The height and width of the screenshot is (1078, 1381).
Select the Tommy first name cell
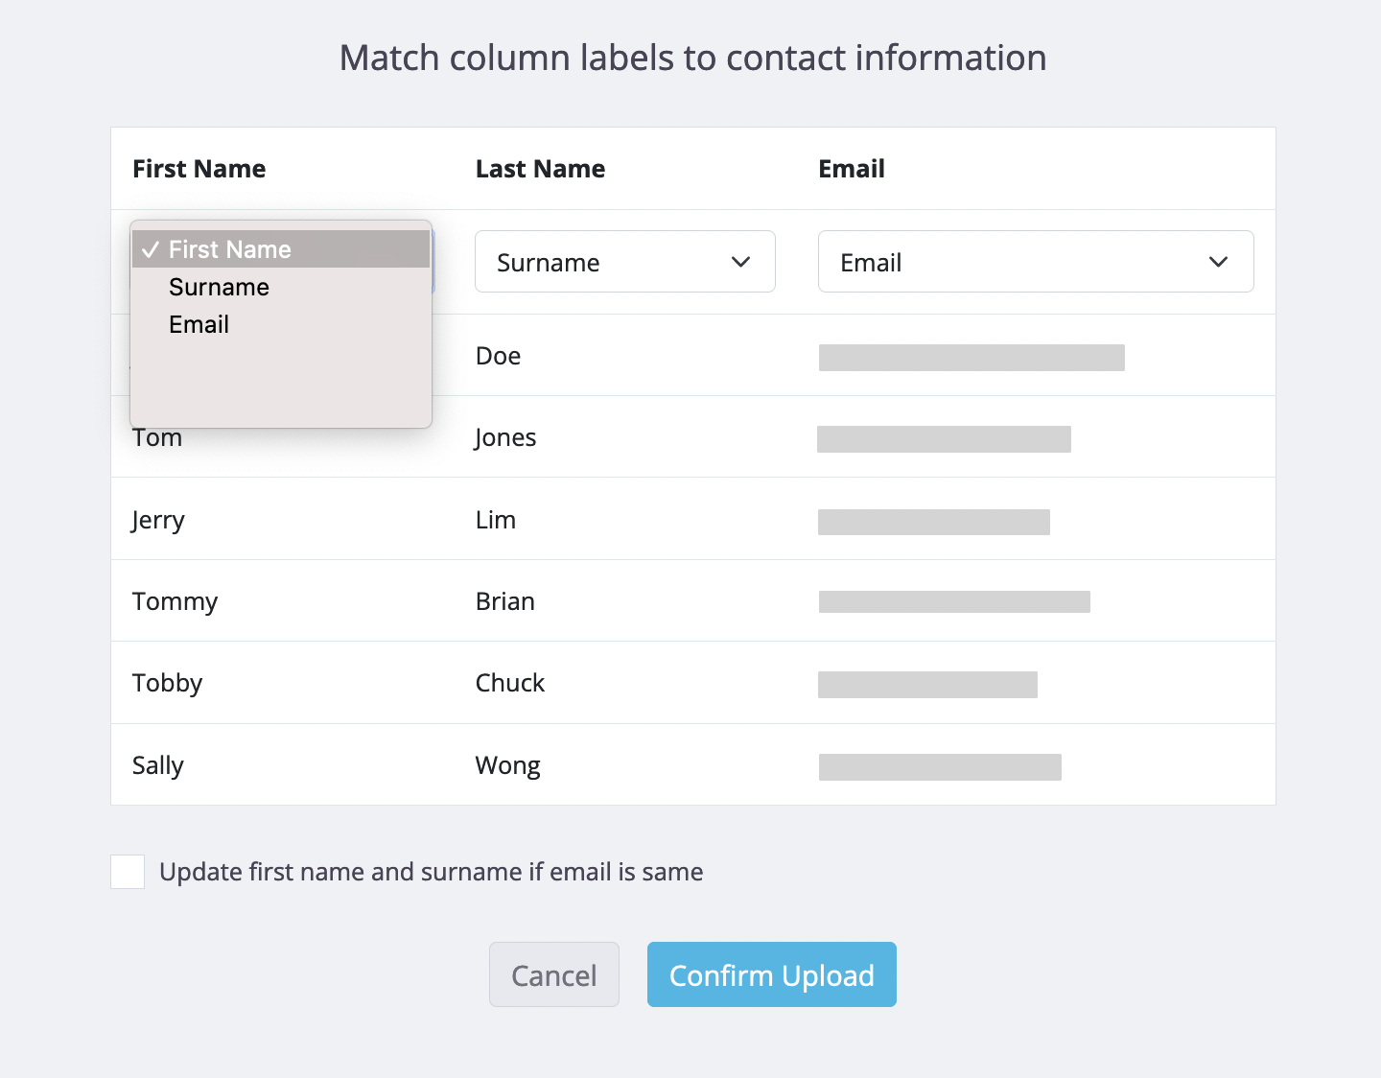tap(175, 601)
